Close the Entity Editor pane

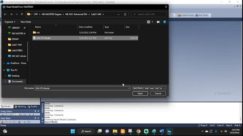coord(38,111)
